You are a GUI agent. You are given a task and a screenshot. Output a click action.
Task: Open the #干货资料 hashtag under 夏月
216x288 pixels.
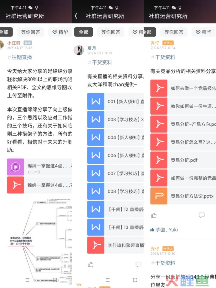[x=100, y=62]
